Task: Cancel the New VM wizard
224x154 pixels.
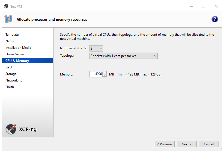Action: pos(209,144)
